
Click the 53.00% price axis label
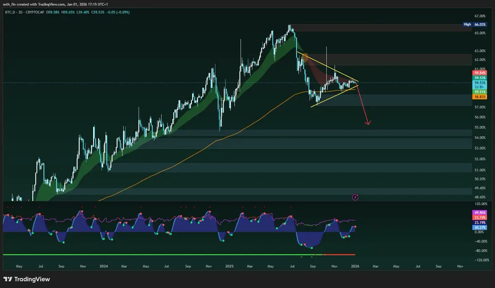coord(479,148)
